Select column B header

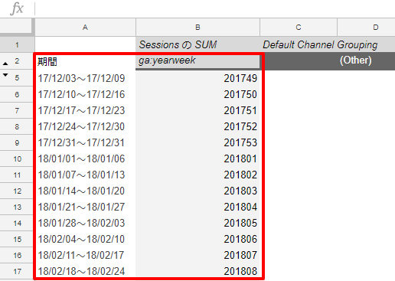[197, 28]
